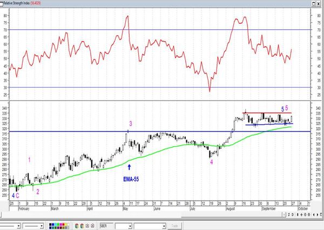Pick the yellow swatch in color palette
The height and width of the screenshot is (230, 324).
[x=66, y=225]
